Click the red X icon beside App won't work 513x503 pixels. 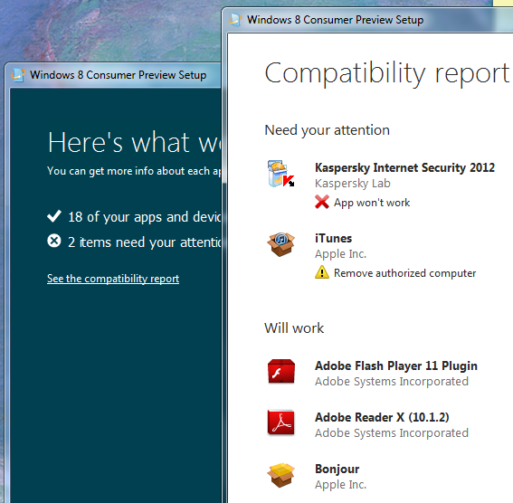click(322, 202)
